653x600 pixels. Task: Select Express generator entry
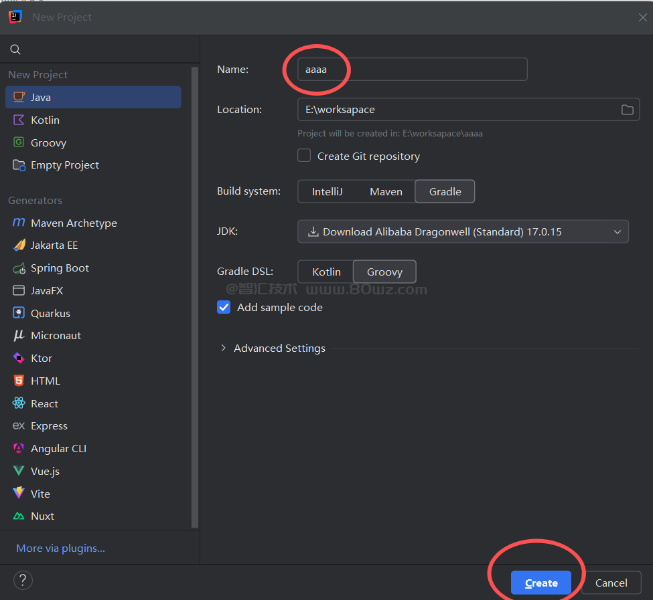pyautogui.click(x=93, y=426)
